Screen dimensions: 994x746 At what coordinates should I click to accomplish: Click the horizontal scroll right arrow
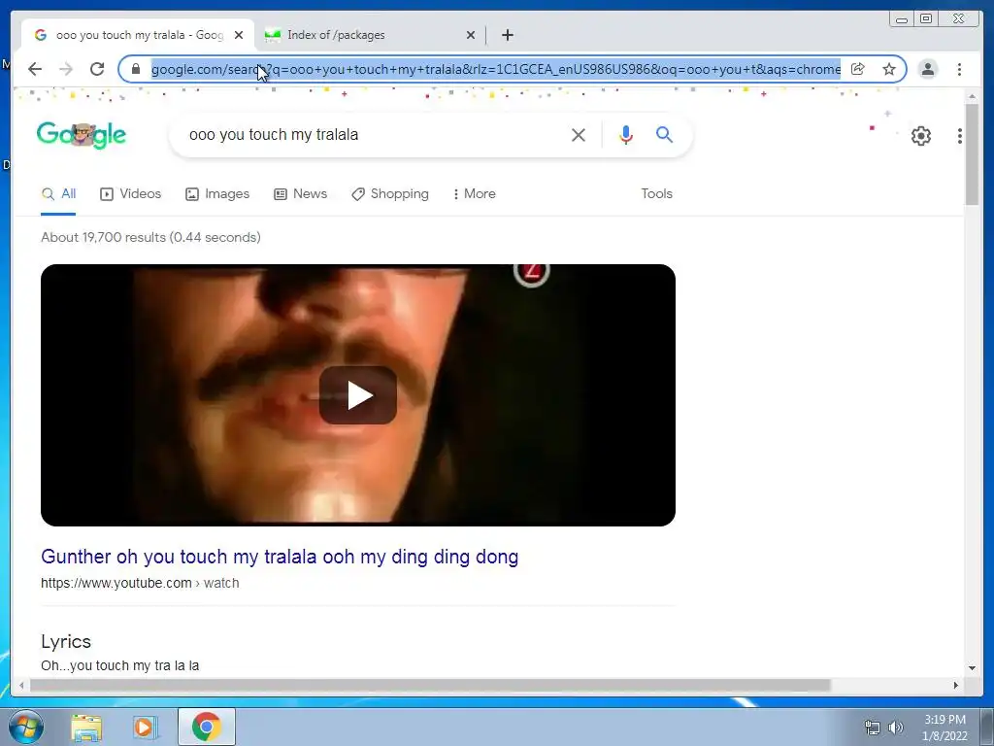[956, 685]
